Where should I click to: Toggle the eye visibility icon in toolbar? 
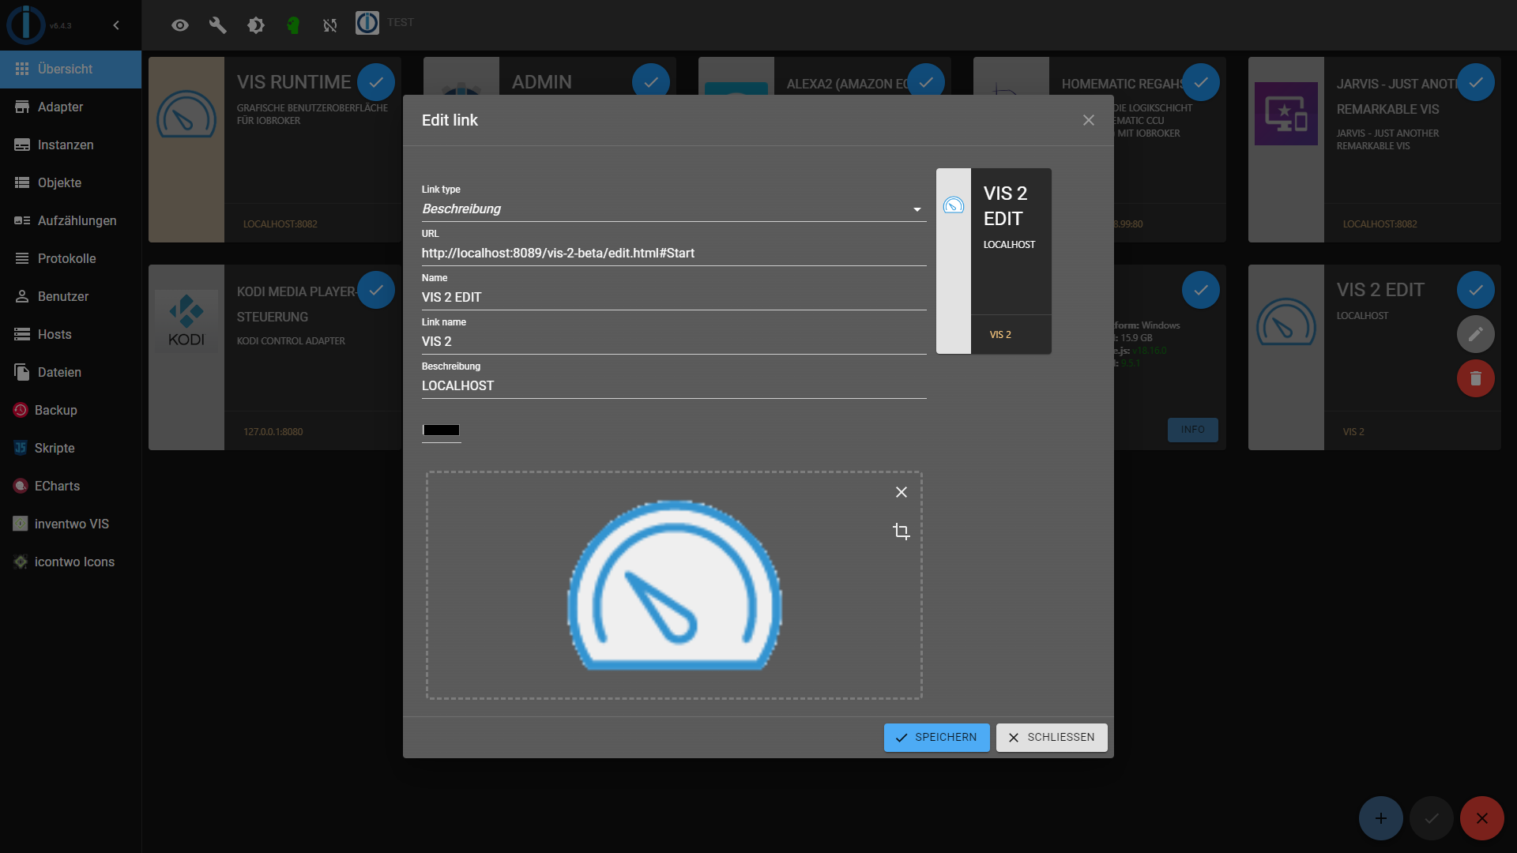click(x=180, y=25)
